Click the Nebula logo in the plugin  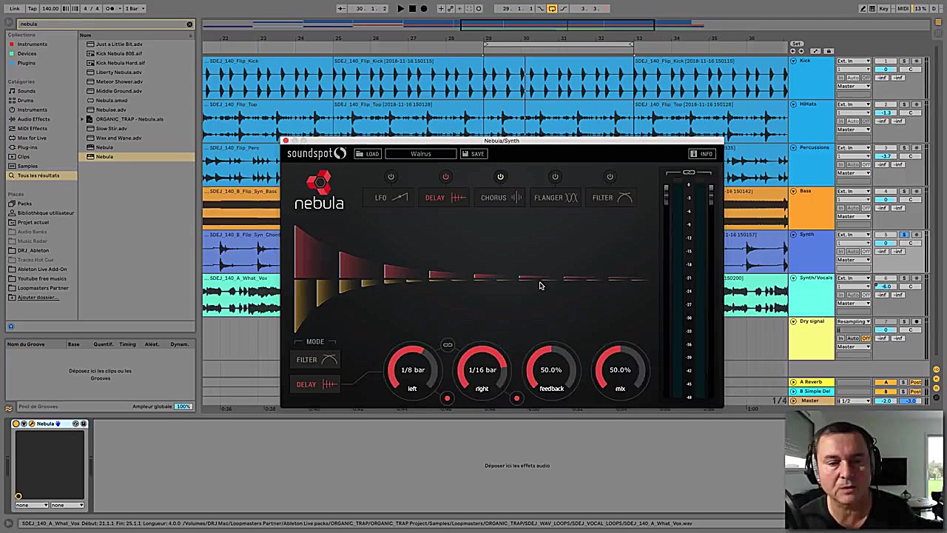click(319, 191)
